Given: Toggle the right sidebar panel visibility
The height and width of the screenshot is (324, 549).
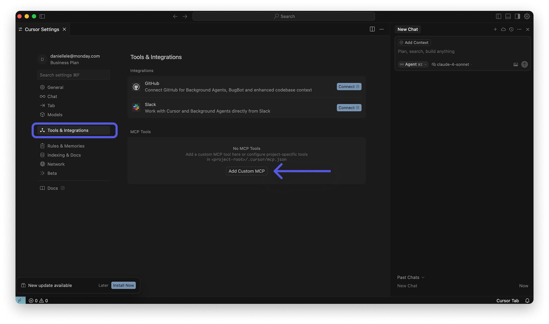Looking at the screenshot, I should click(x=517, y=16).
